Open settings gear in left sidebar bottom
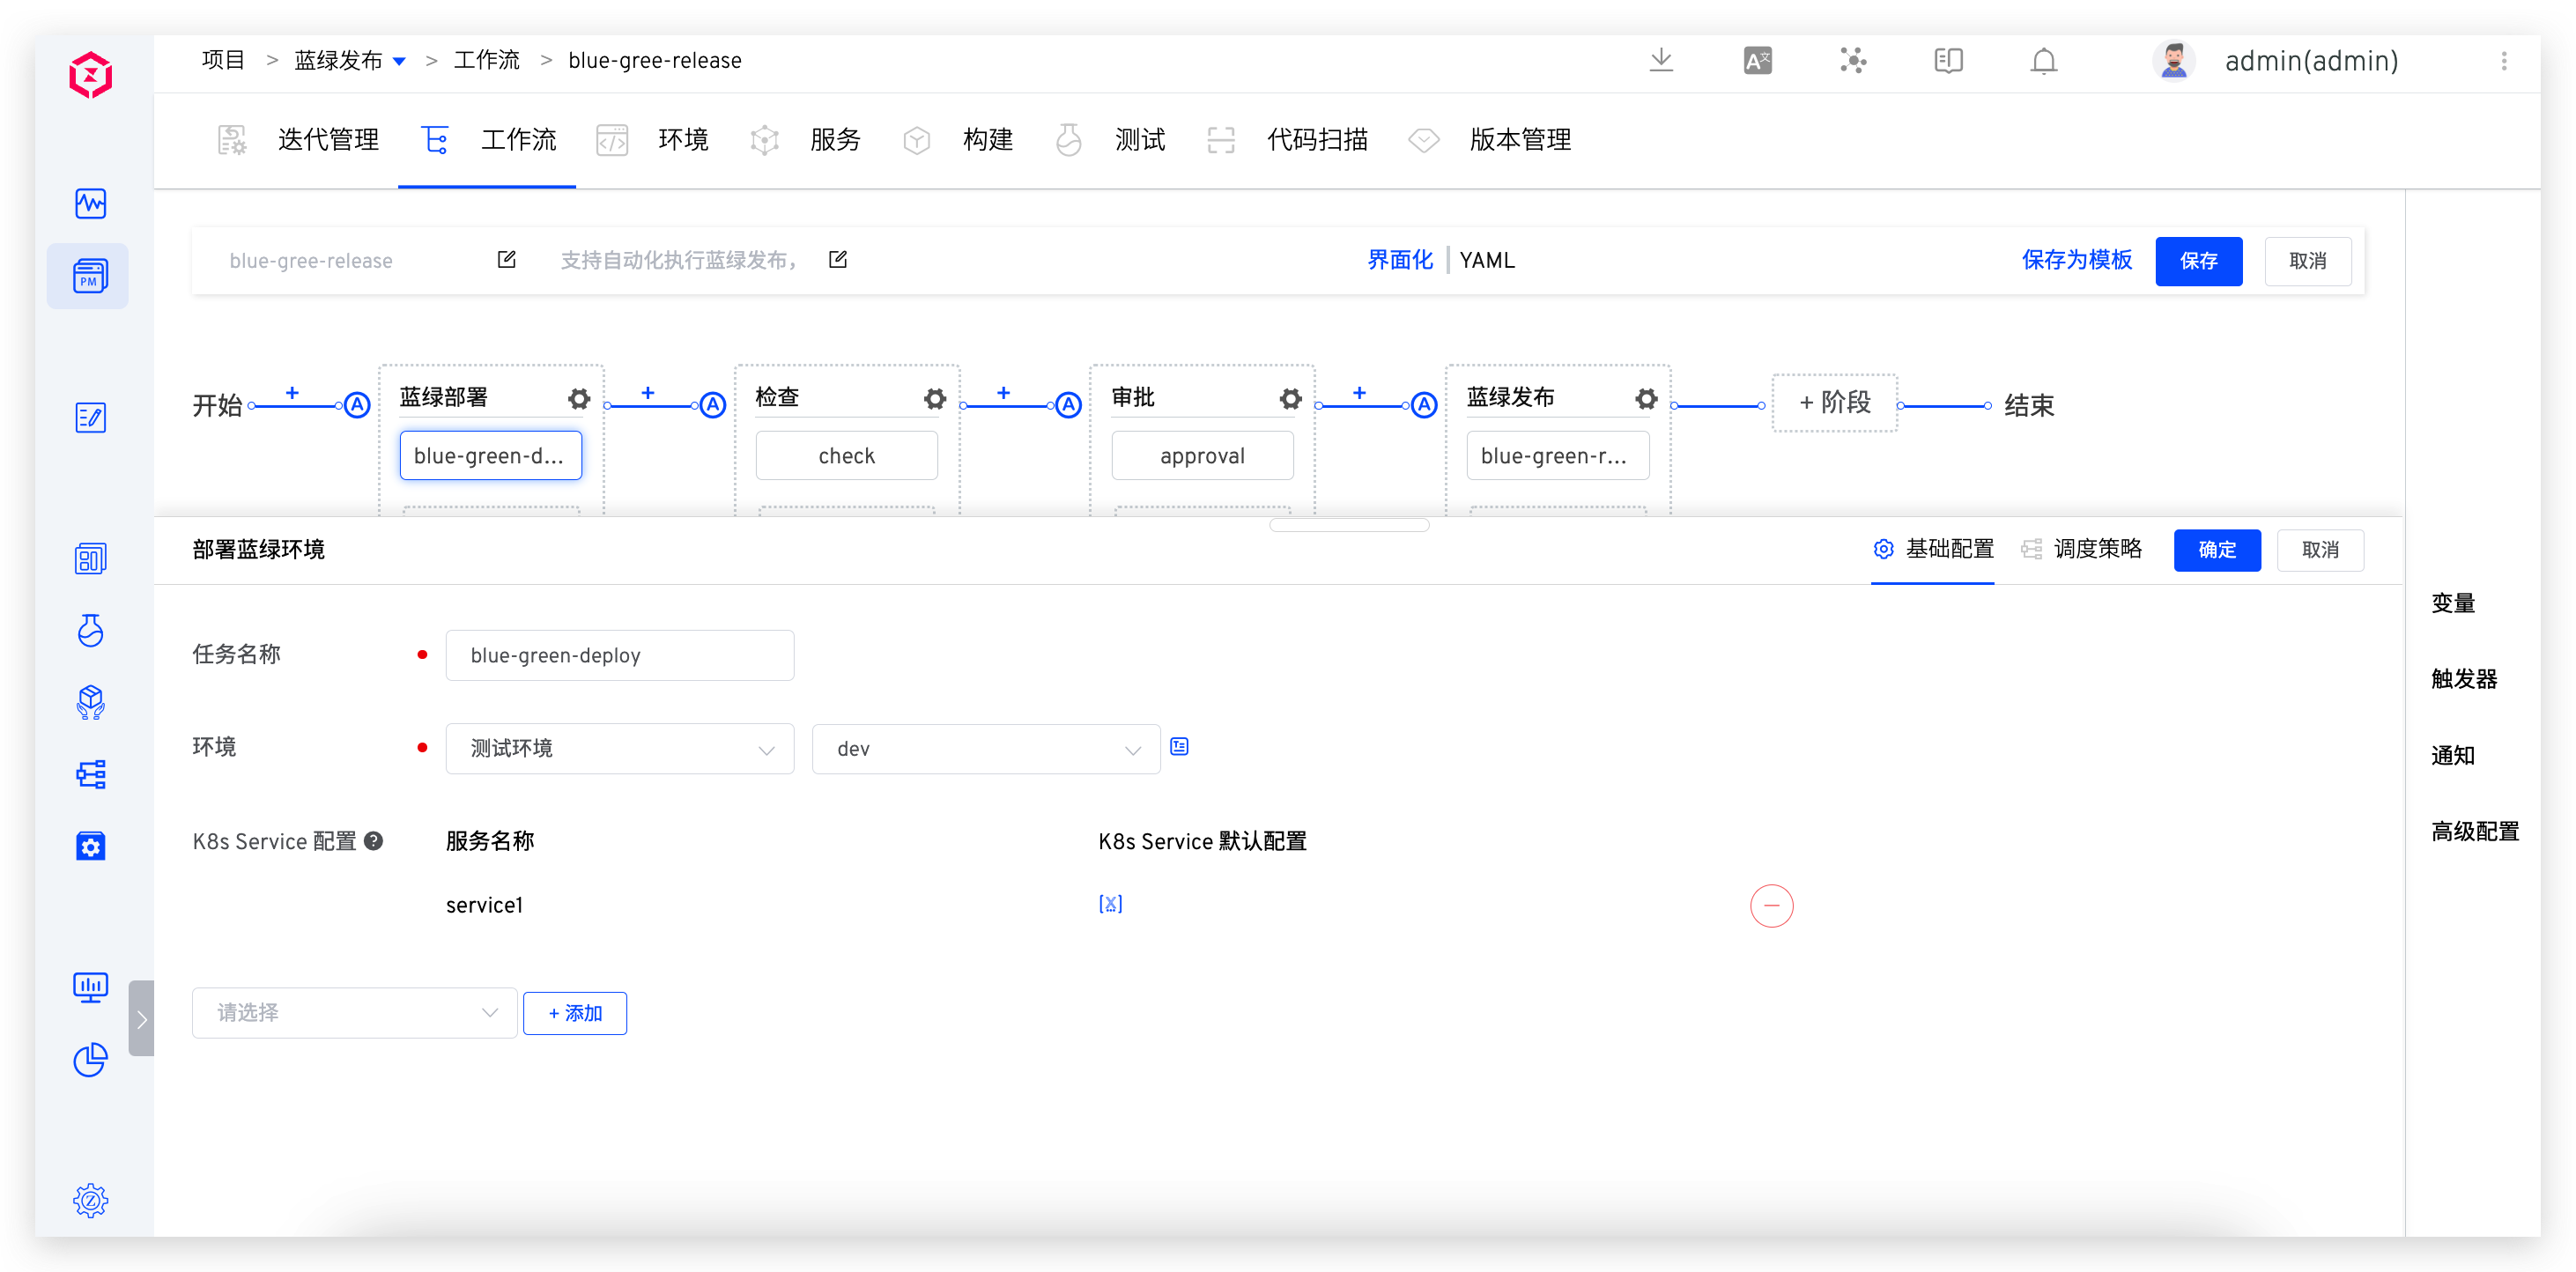 coord(90,1200)
